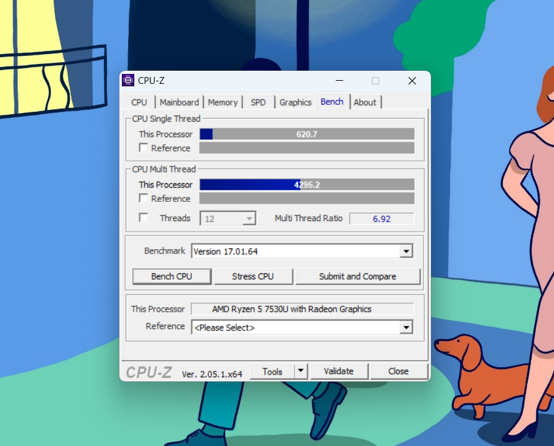
Task: Select the Bench tab
Action: (x=332, y=102)
